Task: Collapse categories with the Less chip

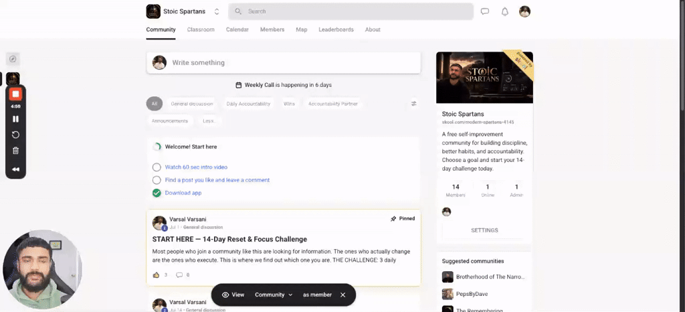Action: pyautogui.click(x=209, y=121)
